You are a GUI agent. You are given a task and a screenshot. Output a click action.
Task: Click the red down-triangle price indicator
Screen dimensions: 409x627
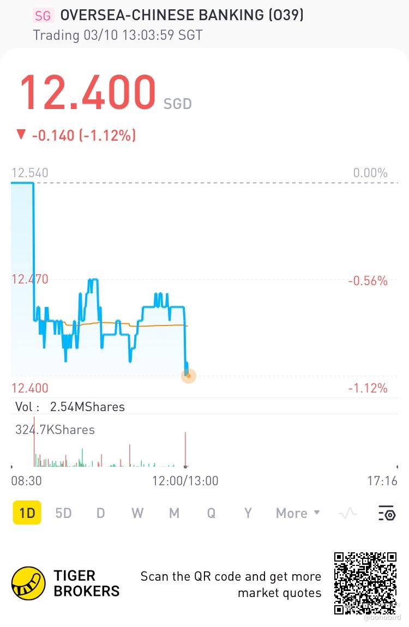[x=21, y=135]
